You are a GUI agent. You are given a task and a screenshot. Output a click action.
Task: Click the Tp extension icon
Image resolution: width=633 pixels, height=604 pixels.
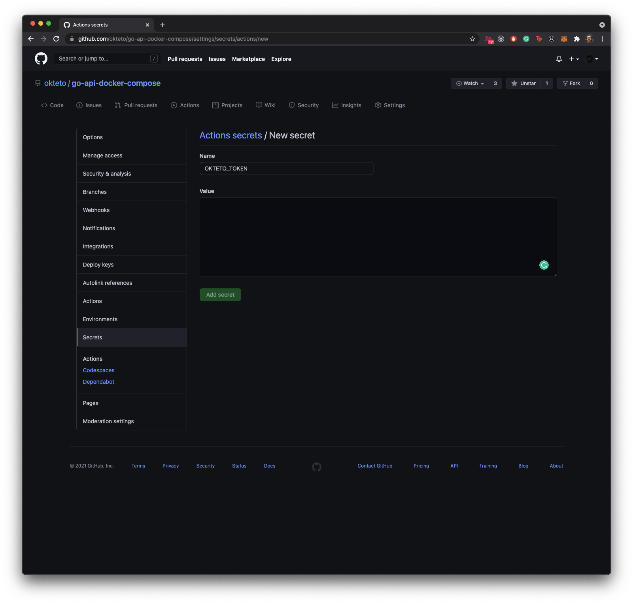click(x=539, y=39)
